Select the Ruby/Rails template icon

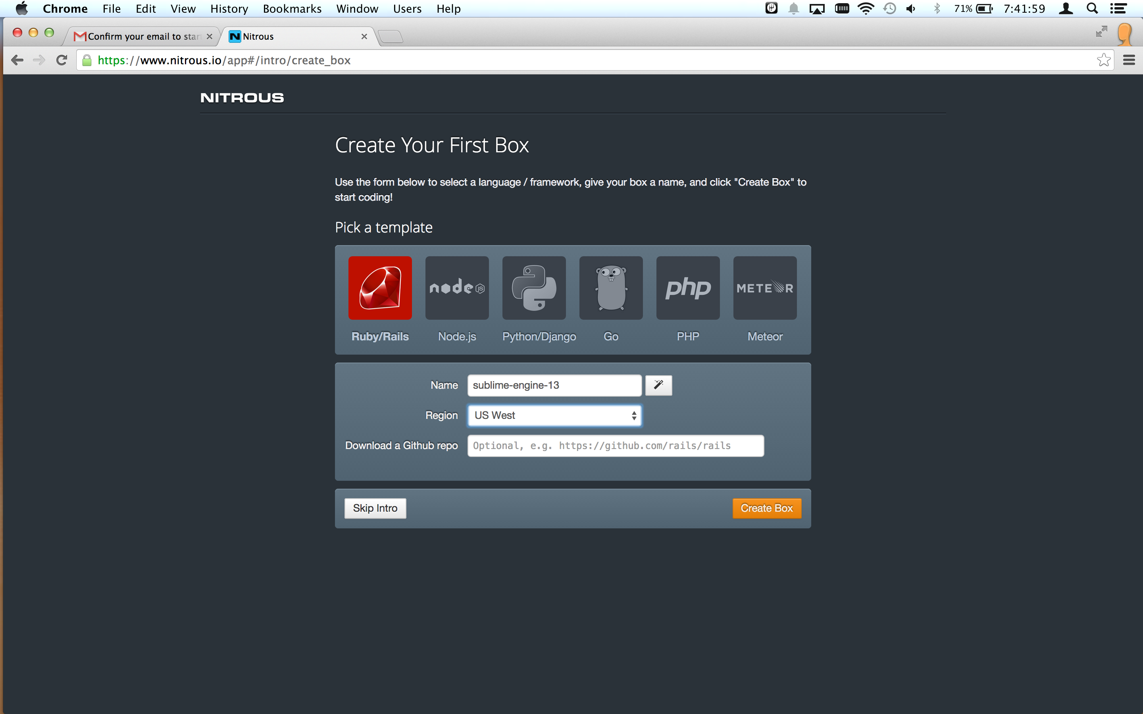tap(380, 288)
